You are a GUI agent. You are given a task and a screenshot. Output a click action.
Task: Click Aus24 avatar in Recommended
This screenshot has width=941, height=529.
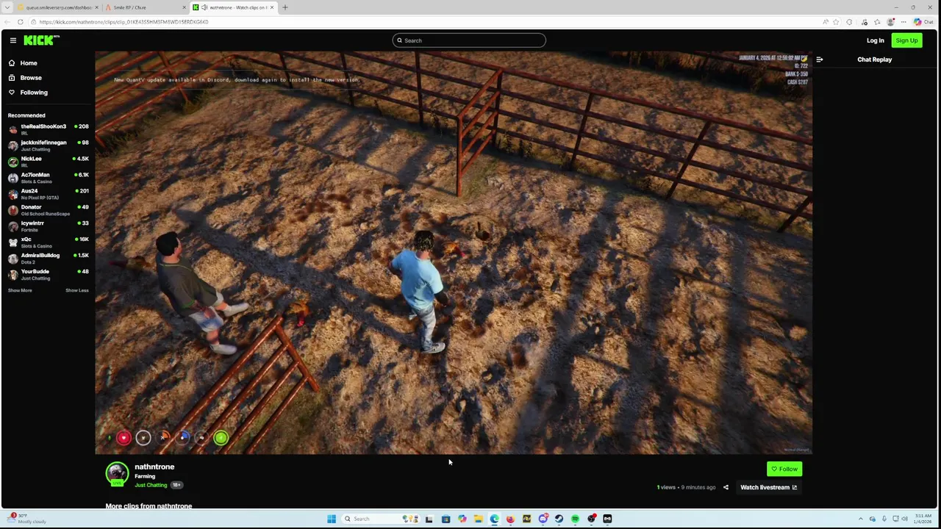[12, 194]
